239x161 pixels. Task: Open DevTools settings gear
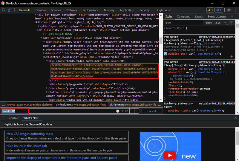click(x=229, y=10)
